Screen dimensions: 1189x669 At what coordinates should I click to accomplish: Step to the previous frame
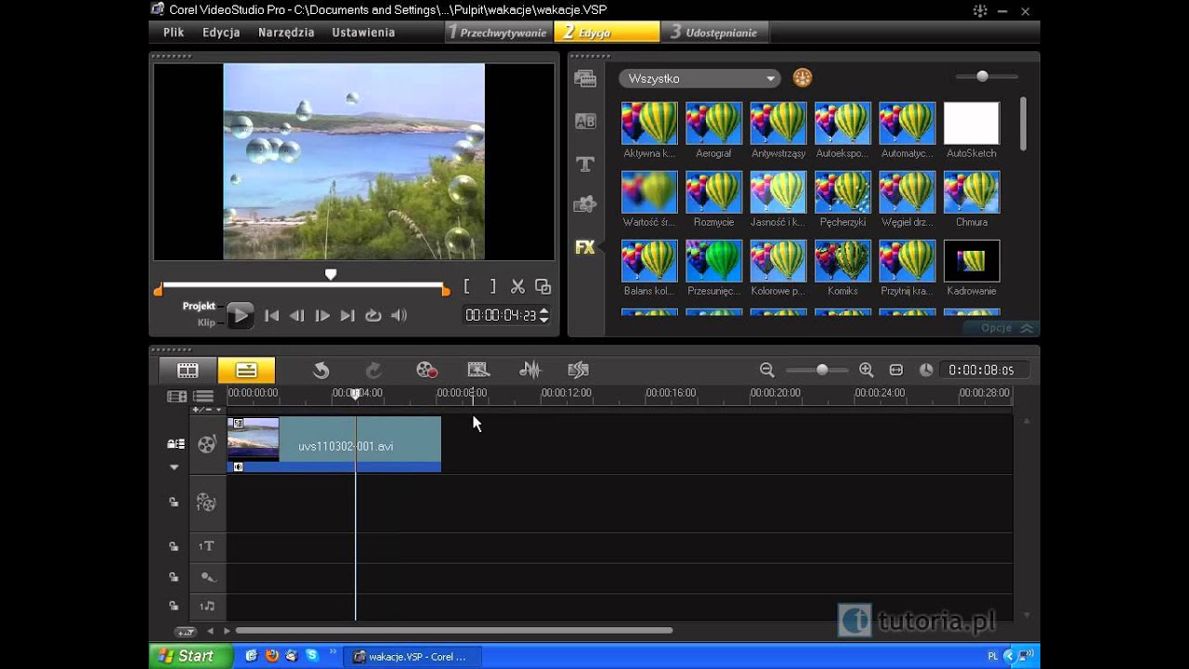point(296,316)
